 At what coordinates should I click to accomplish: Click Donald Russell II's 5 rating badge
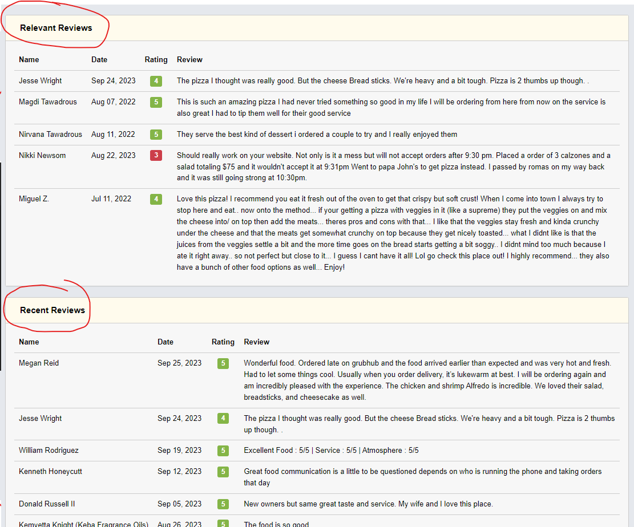tap(223, 504)
